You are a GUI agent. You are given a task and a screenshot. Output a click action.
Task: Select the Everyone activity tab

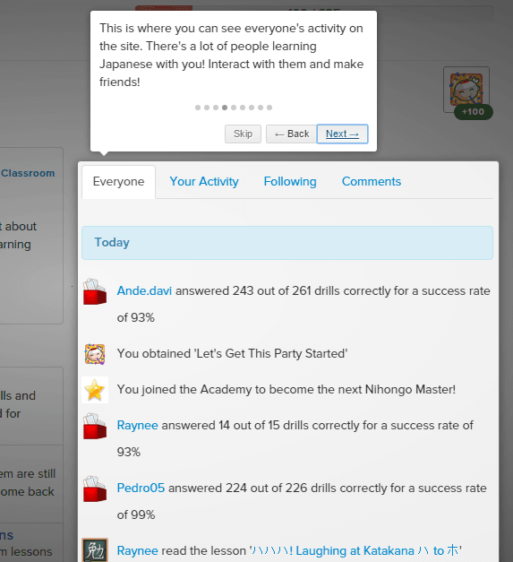click(x=118, y=182)
